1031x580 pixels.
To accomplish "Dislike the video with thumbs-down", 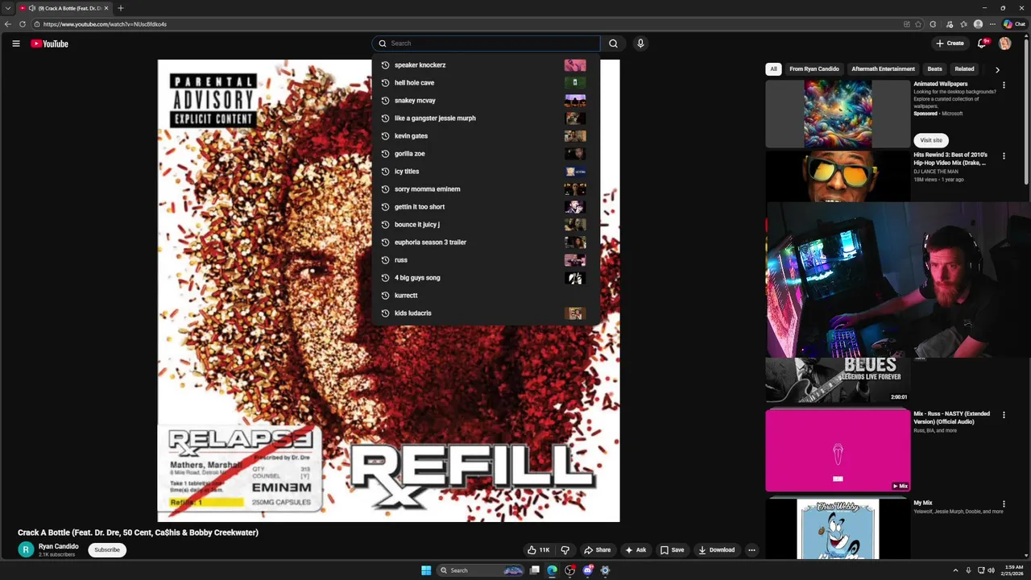I will [x=565, y=550].
